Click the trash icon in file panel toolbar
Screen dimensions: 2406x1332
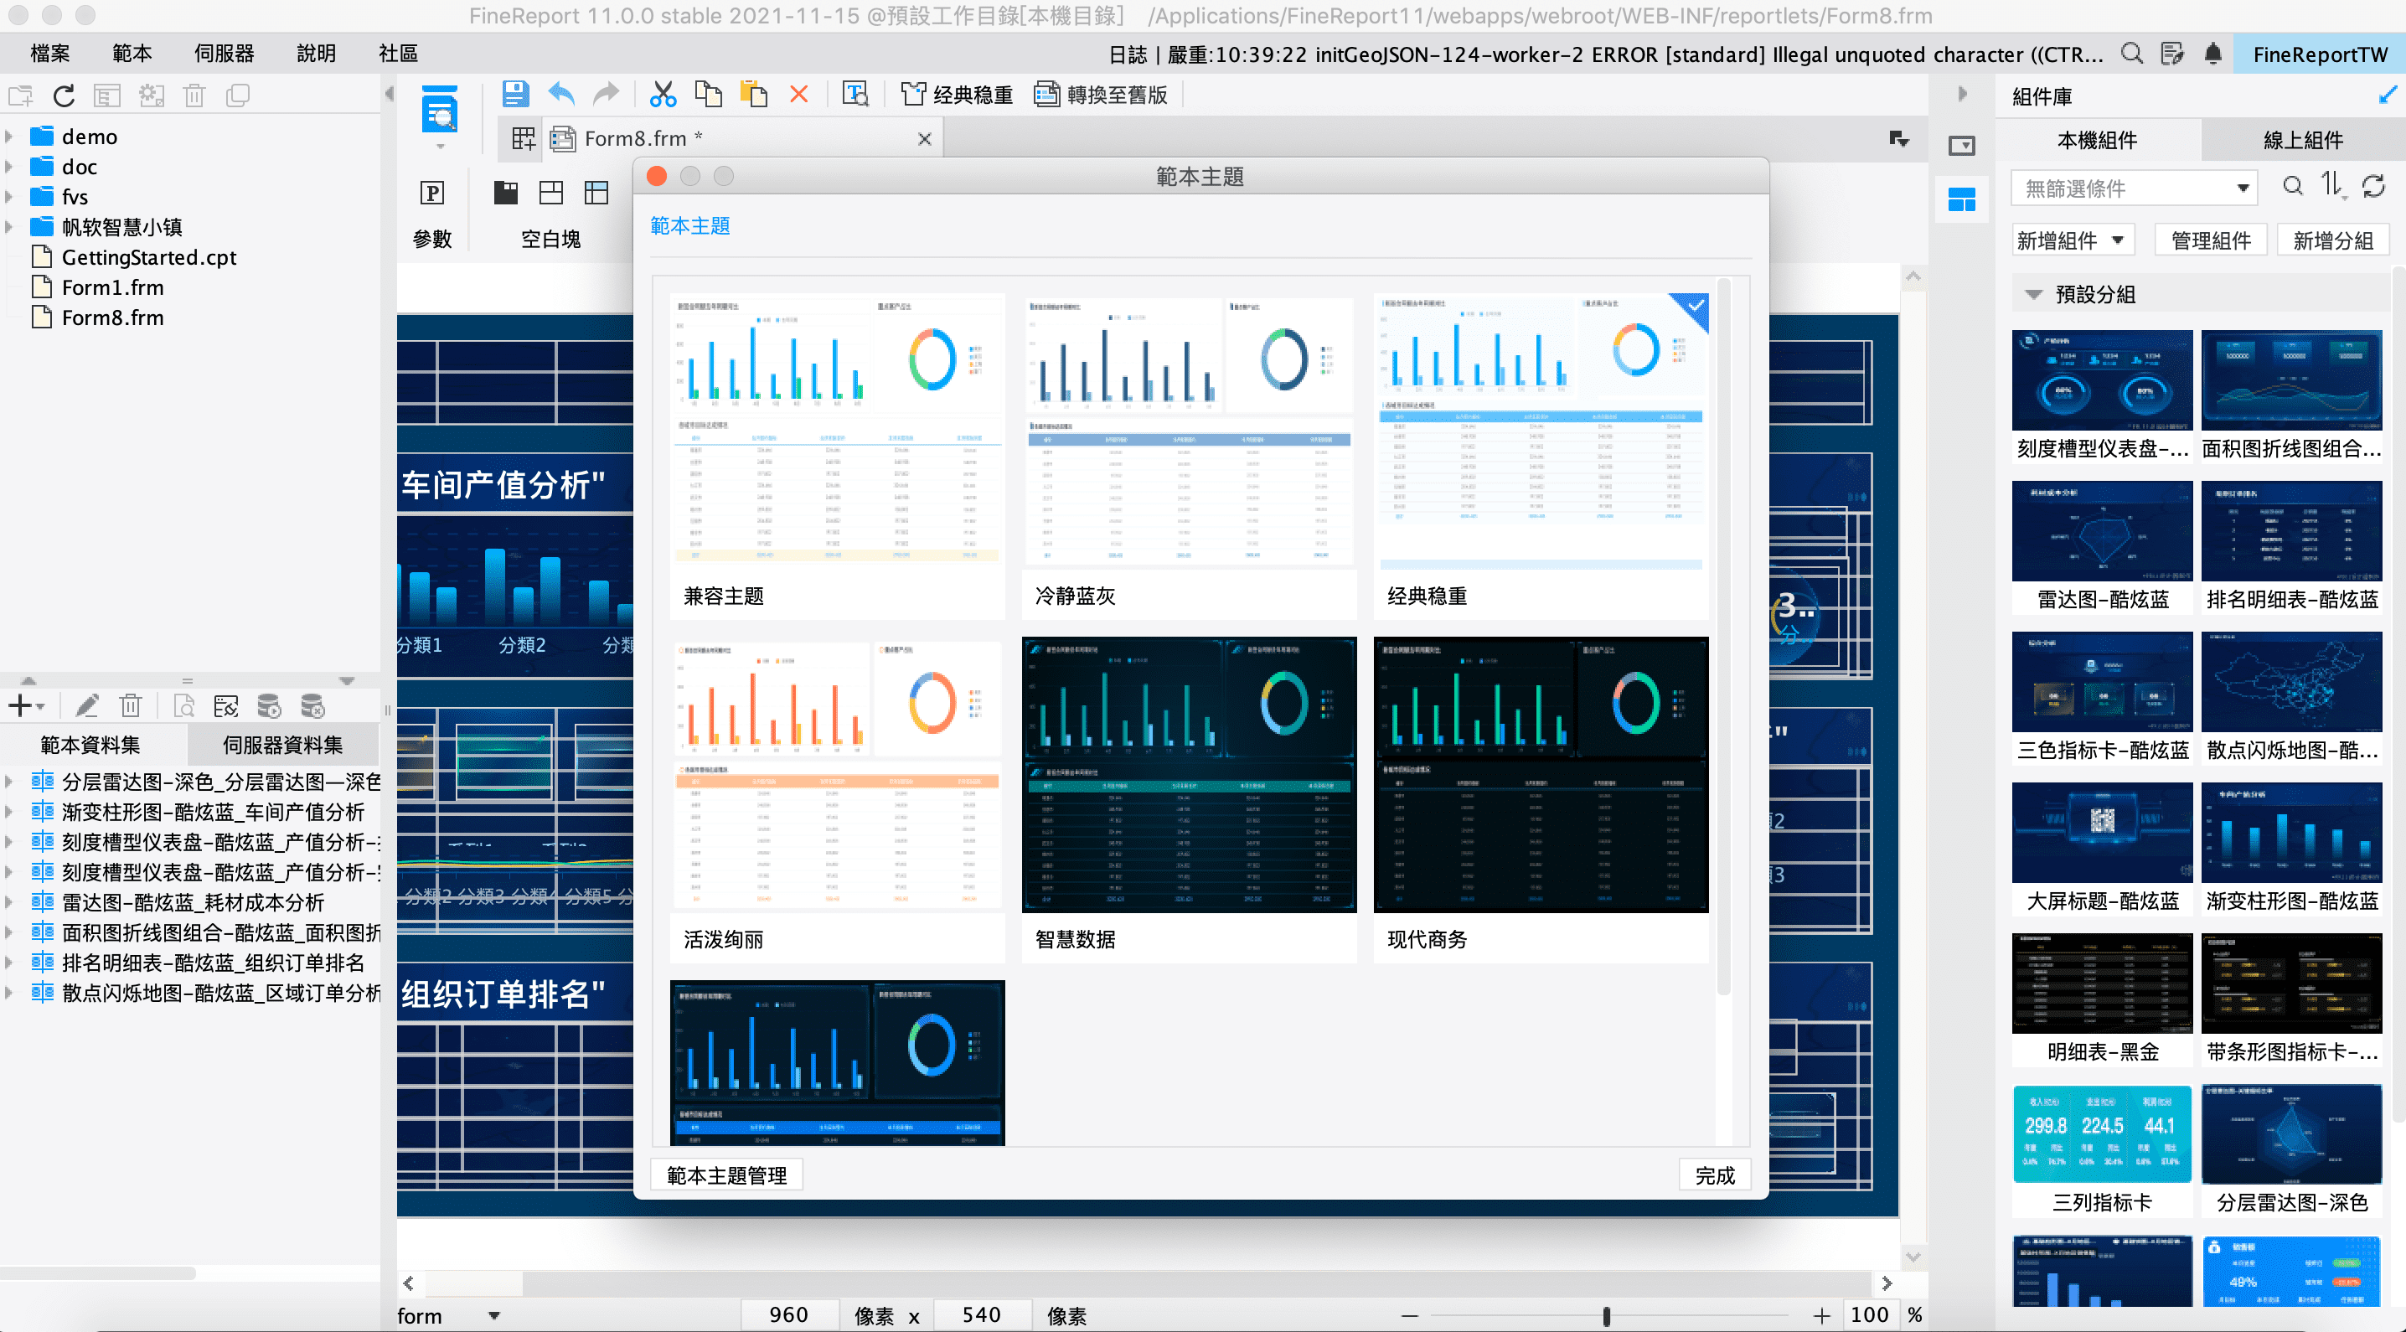coord(194,96)
